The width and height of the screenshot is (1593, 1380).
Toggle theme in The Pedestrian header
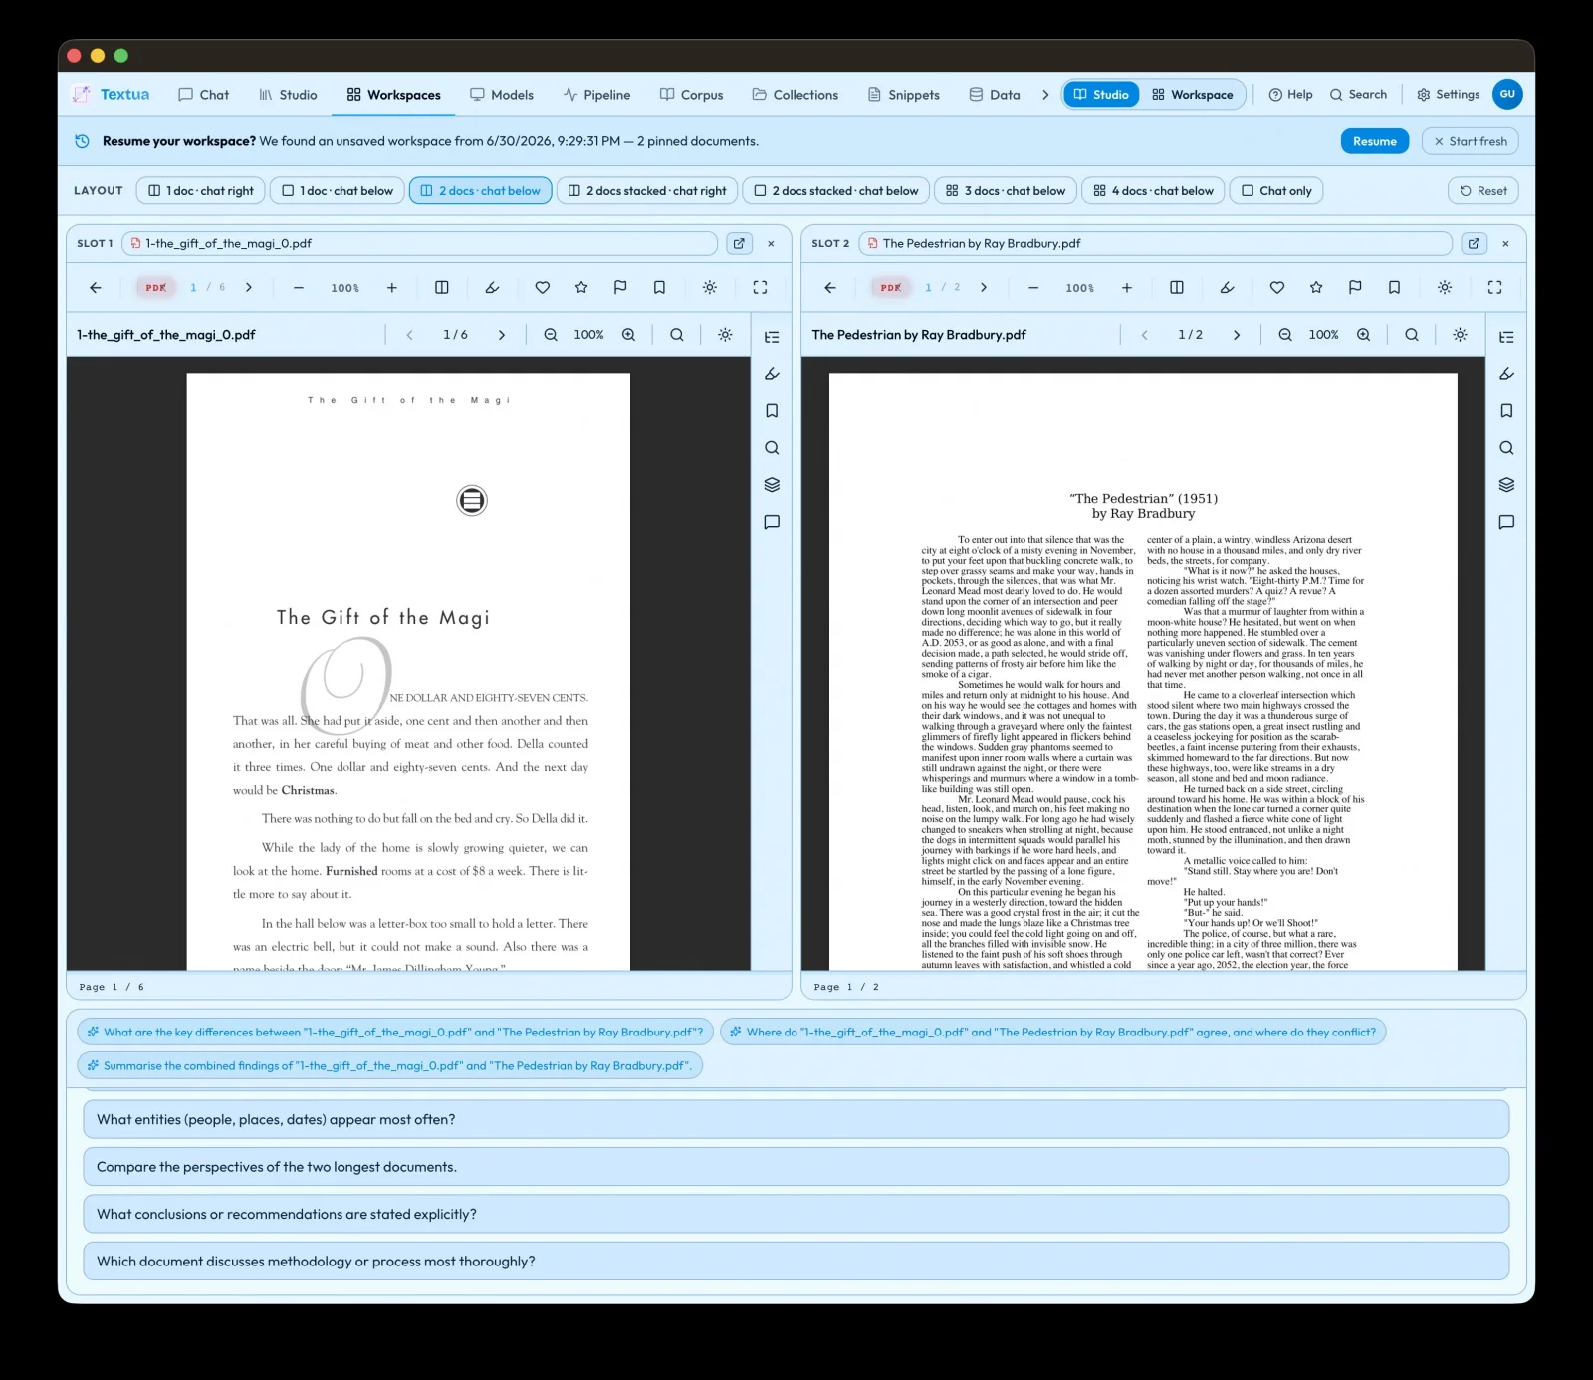coord(1460,335)
